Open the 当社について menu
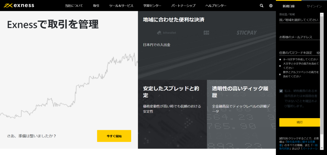Screen dimensions: 327x155 click(x=74, y=6)
